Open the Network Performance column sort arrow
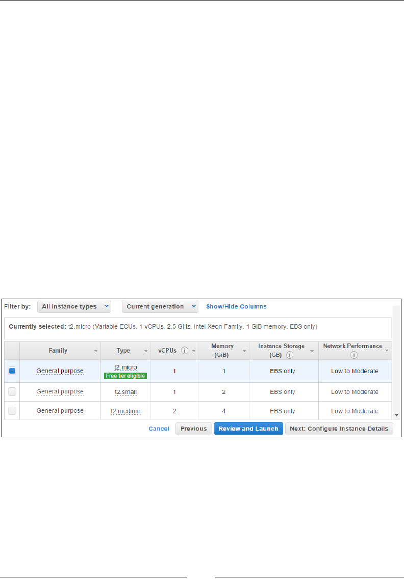 (387, 351)
